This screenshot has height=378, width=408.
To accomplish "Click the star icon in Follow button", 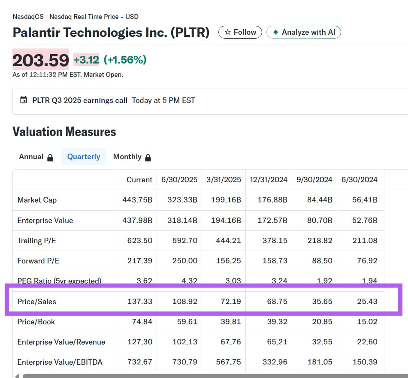I will [227, 32].
